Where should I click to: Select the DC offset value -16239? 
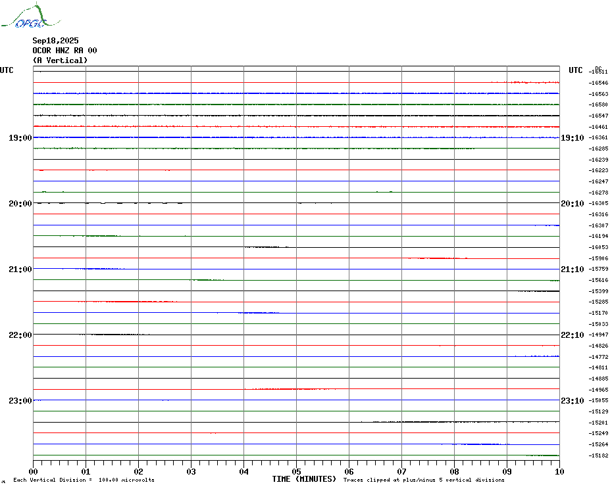point(598,160)
